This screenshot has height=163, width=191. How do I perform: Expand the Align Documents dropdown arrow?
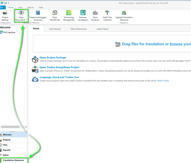27,20
